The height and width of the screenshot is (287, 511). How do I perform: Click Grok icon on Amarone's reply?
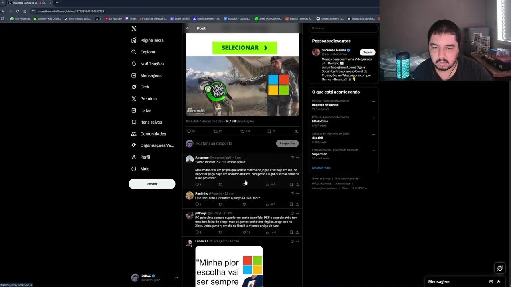(x=292, y=158)
